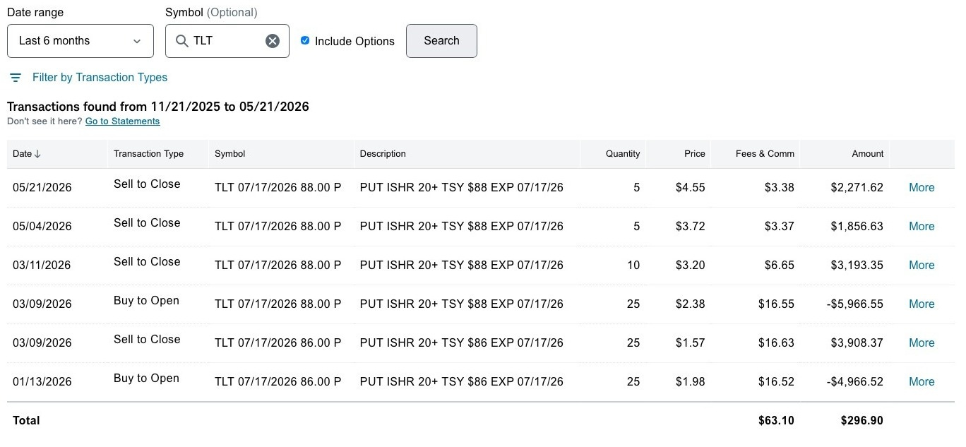Open Filter by Transaction Types
The height and width of the screenshot is (447, 966).
point(100,78)
